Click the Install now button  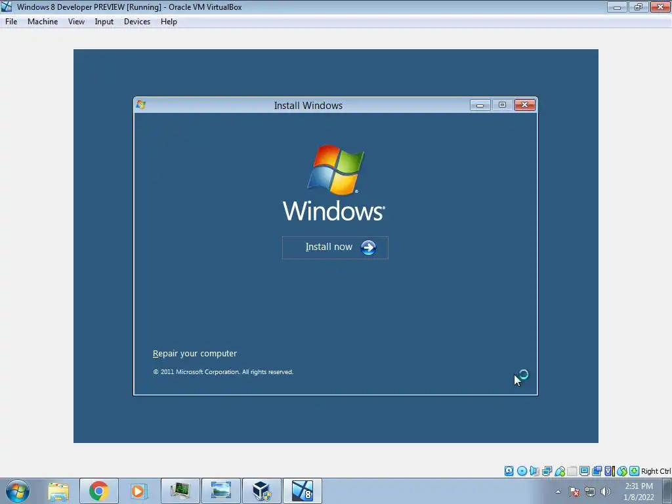[335, 247]
